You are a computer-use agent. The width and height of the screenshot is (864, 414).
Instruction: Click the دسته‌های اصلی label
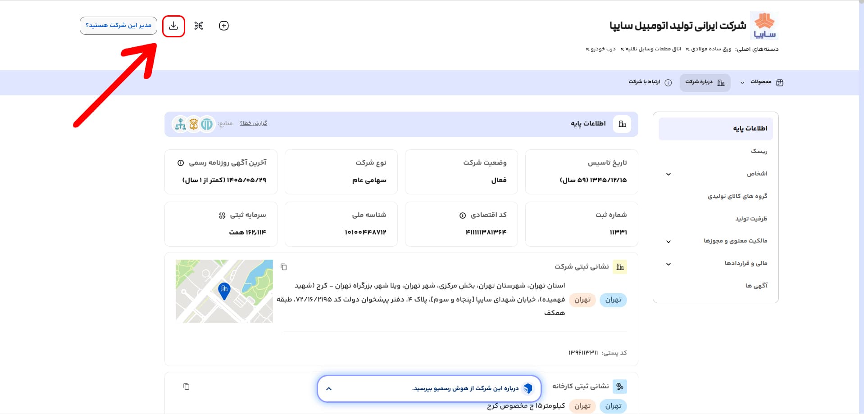(x=757, y=49)
